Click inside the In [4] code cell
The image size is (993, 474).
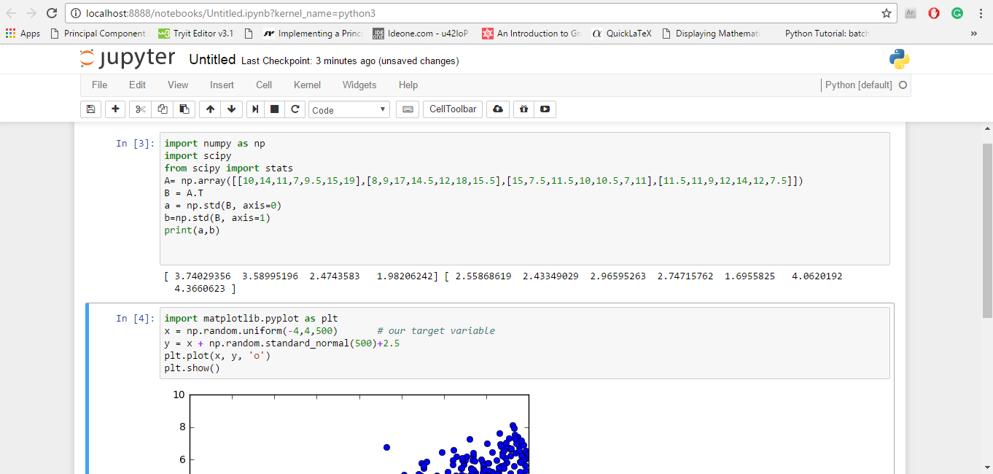click(524, 343)
